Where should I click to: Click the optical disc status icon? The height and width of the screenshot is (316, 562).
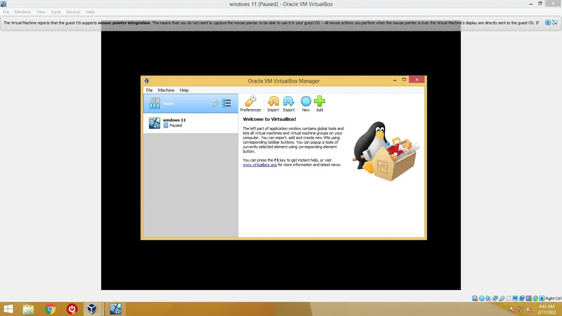tap(482, 298)
